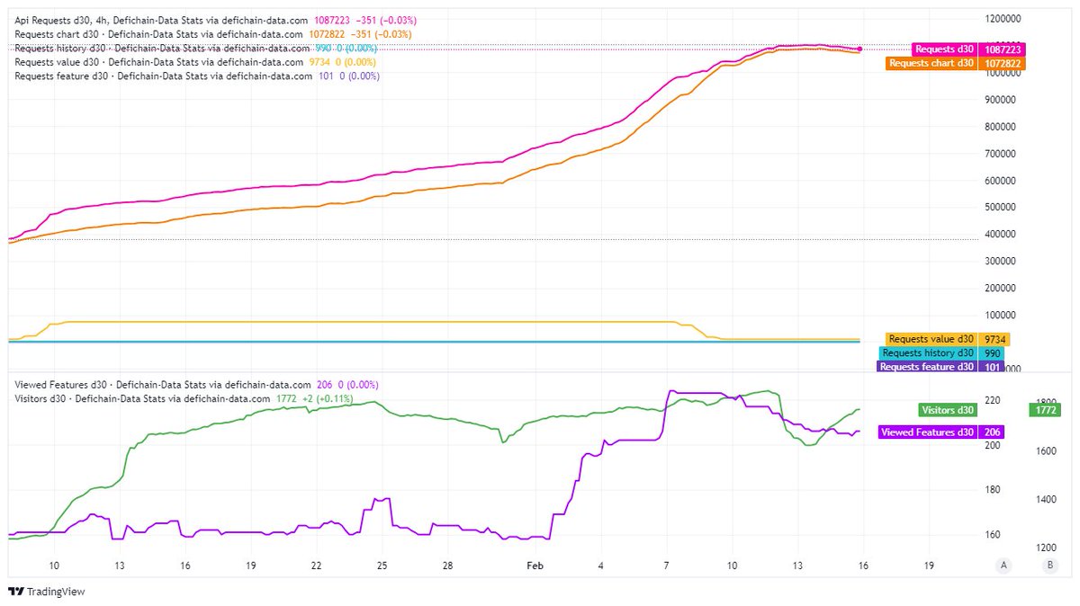Click the 990 value tag on axis
Screen dimensions: 1080x606
[x=993, y=353]
